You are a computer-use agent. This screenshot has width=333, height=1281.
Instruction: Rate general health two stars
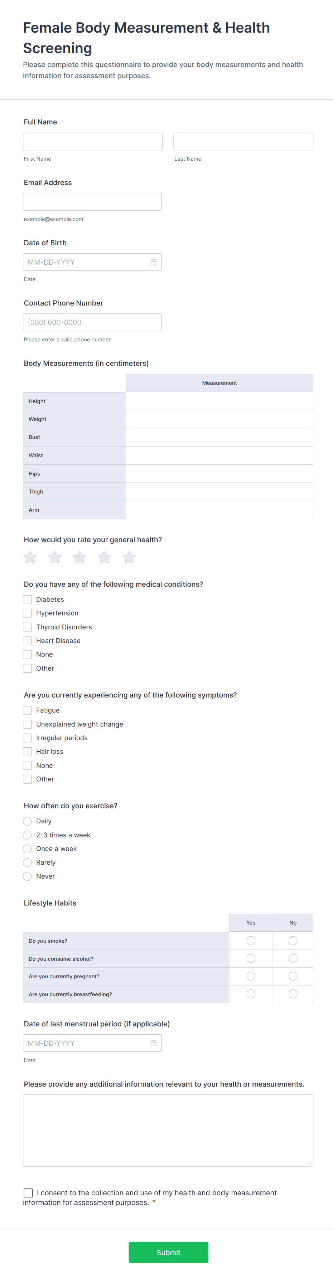tap(54, 557)
